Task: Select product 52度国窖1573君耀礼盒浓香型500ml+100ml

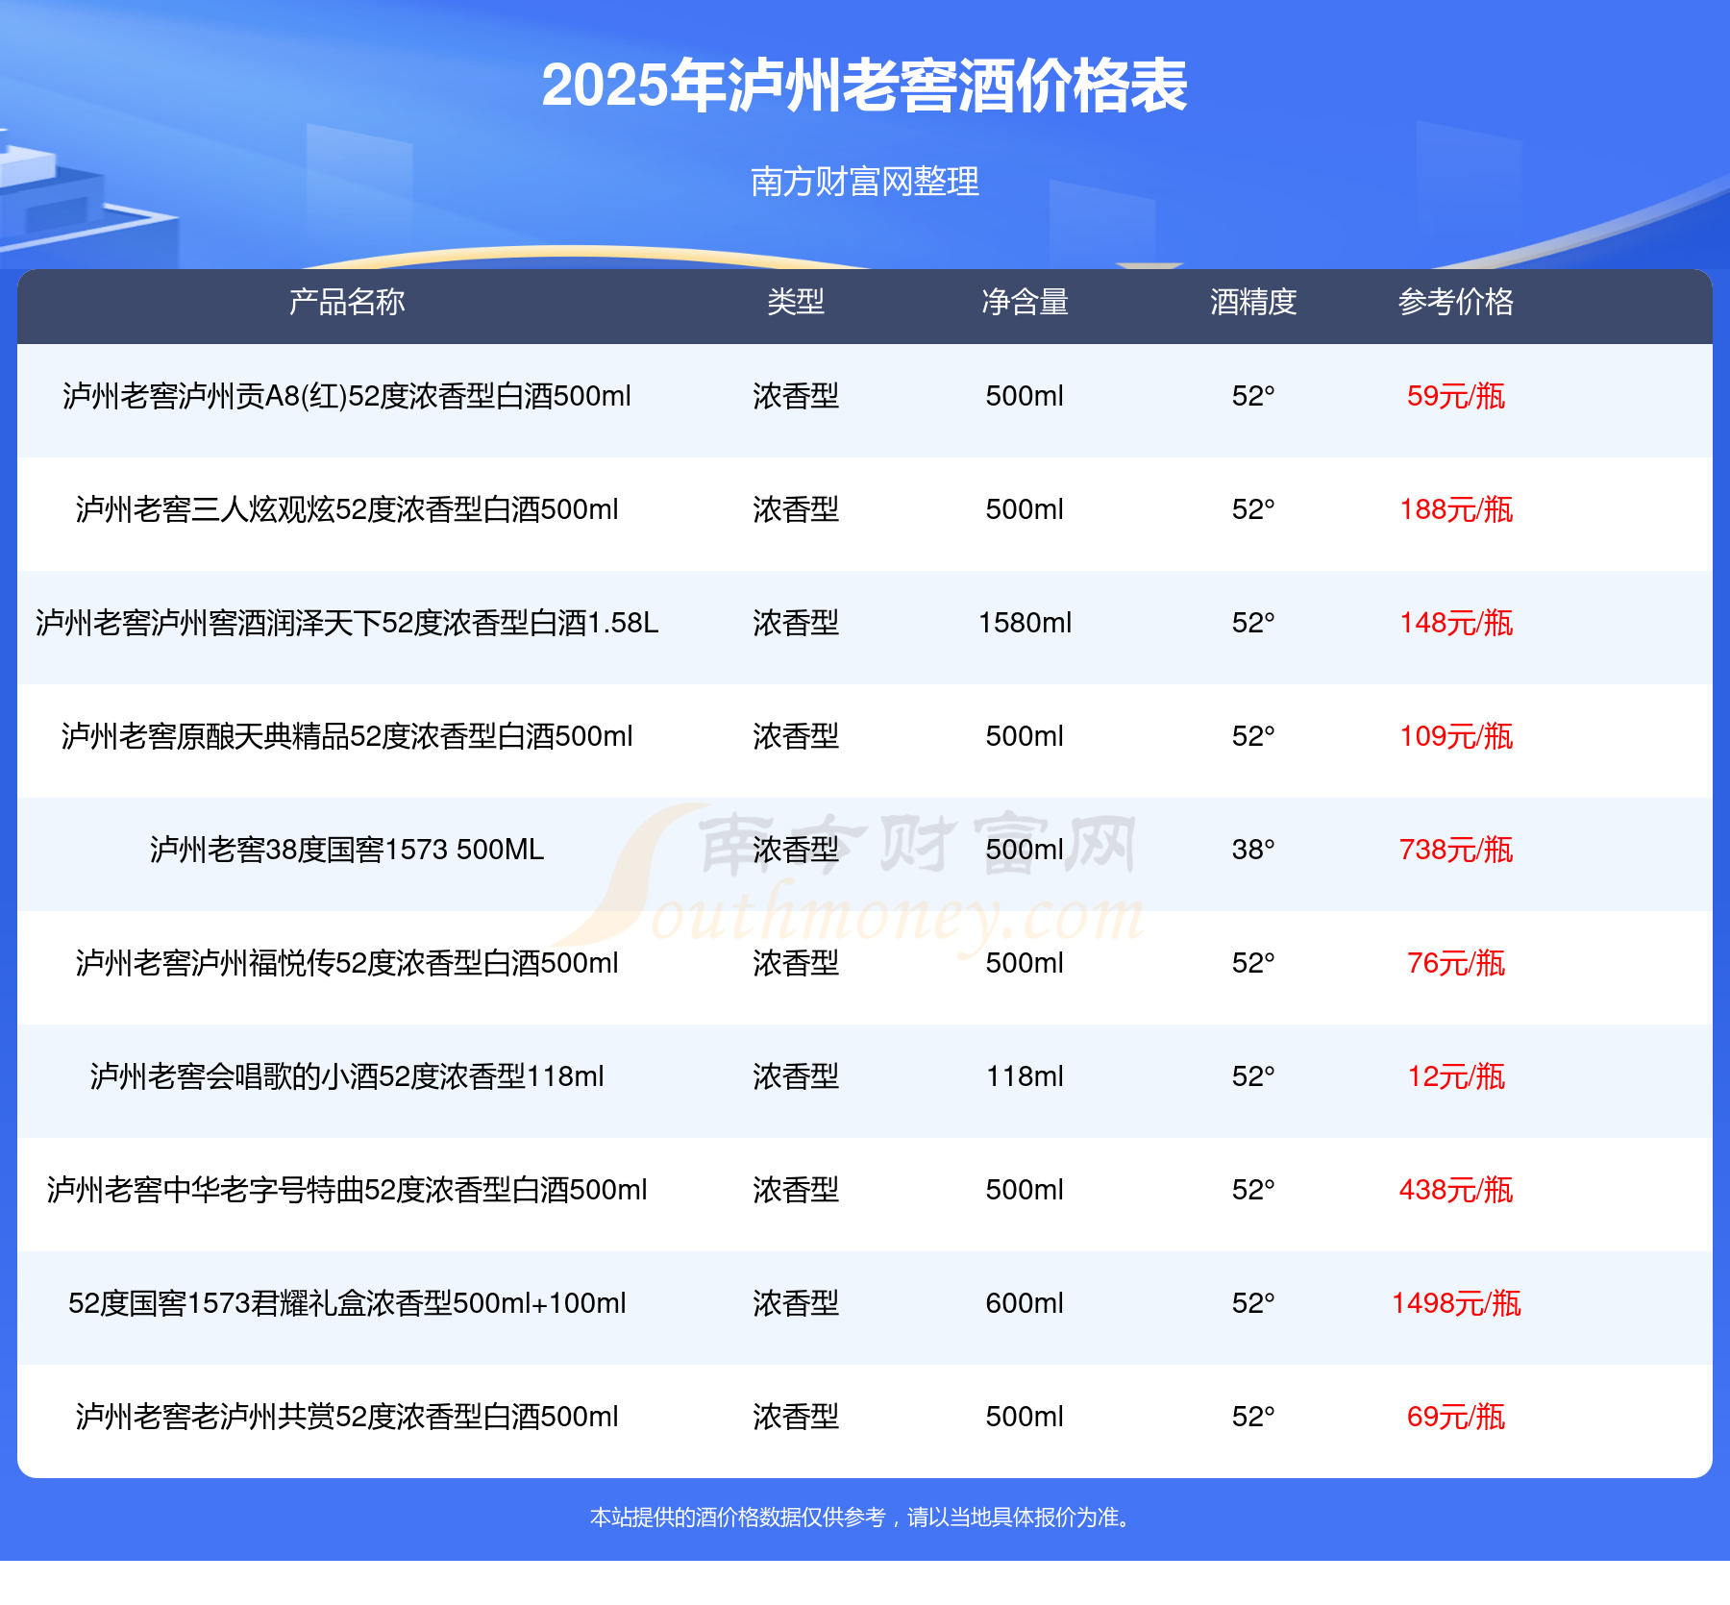Action: (347, 1303)
